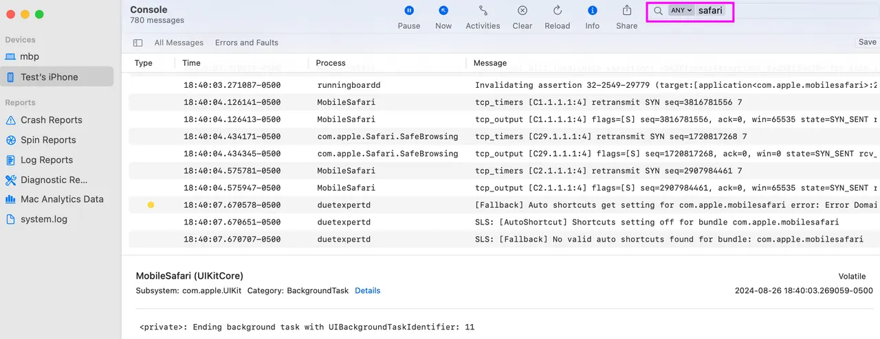Select SafeBrowsing row at 18:40:04.434345
This screenshot has height=339, width=880.
click(x=504, y=154)
